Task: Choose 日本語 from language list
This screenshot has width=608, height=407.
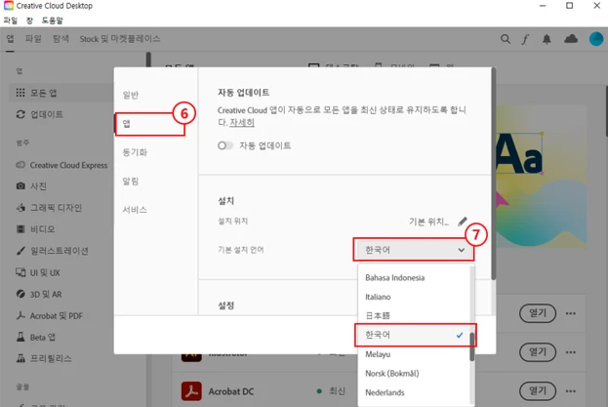Action: tap(414, 315)
